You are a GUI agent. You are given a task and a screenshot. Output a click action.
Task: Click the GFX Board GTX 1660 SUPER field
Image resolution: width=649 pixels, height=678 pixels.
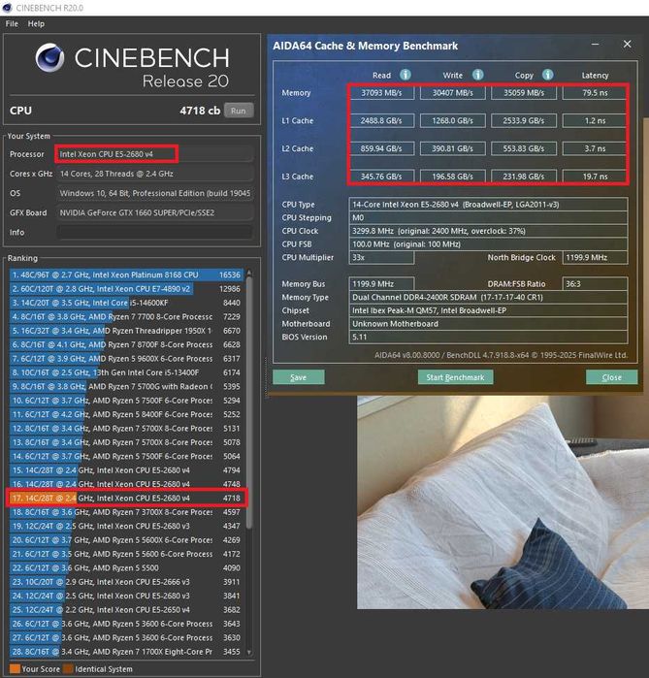click(154, 212)
